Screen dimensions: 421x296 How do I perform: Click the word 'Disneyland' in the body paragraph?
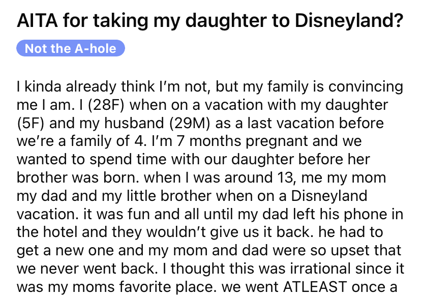(x=329, y=196)
